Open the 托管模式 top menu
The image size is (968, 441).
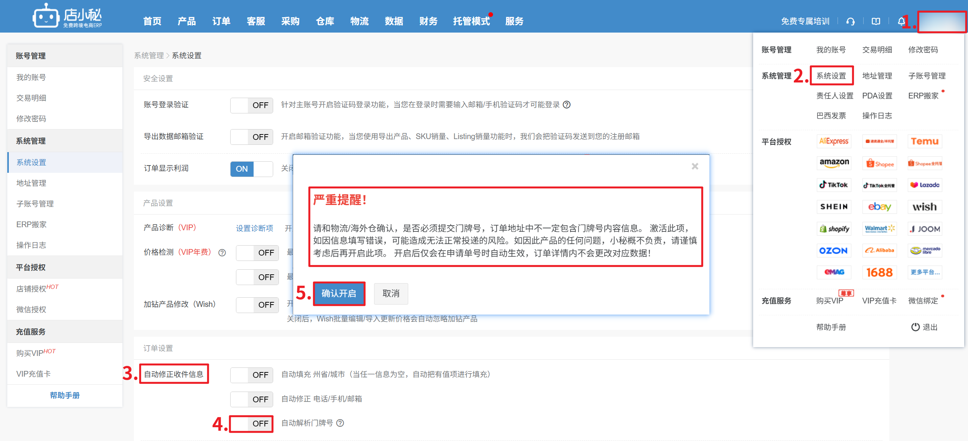click(471, 21)
